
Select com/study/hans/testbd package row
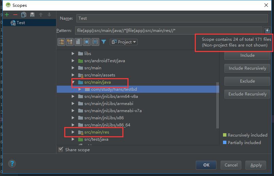138,89
